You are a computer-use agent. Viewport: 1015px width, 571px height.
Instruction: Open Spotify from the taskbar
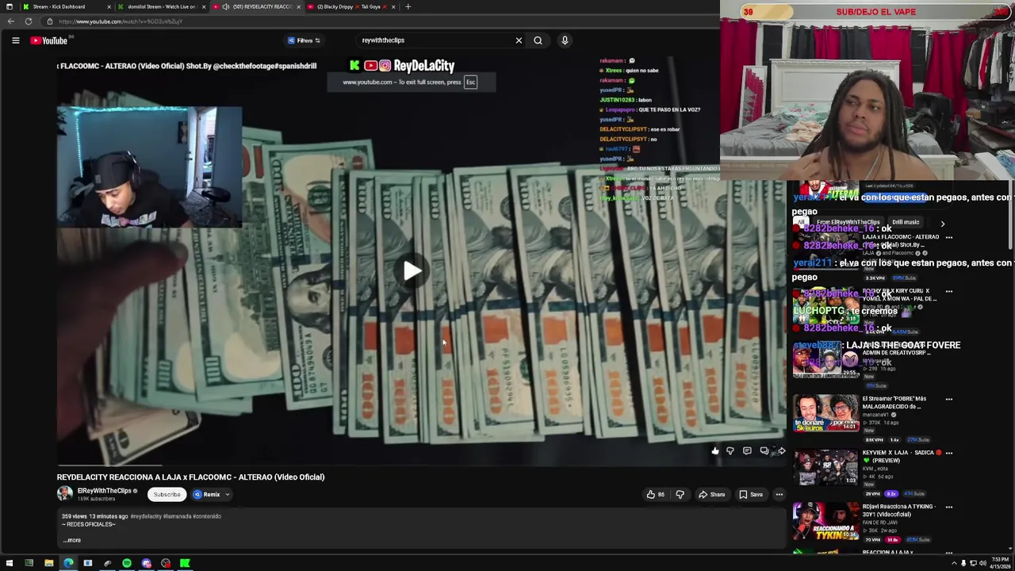pos(127,563)
